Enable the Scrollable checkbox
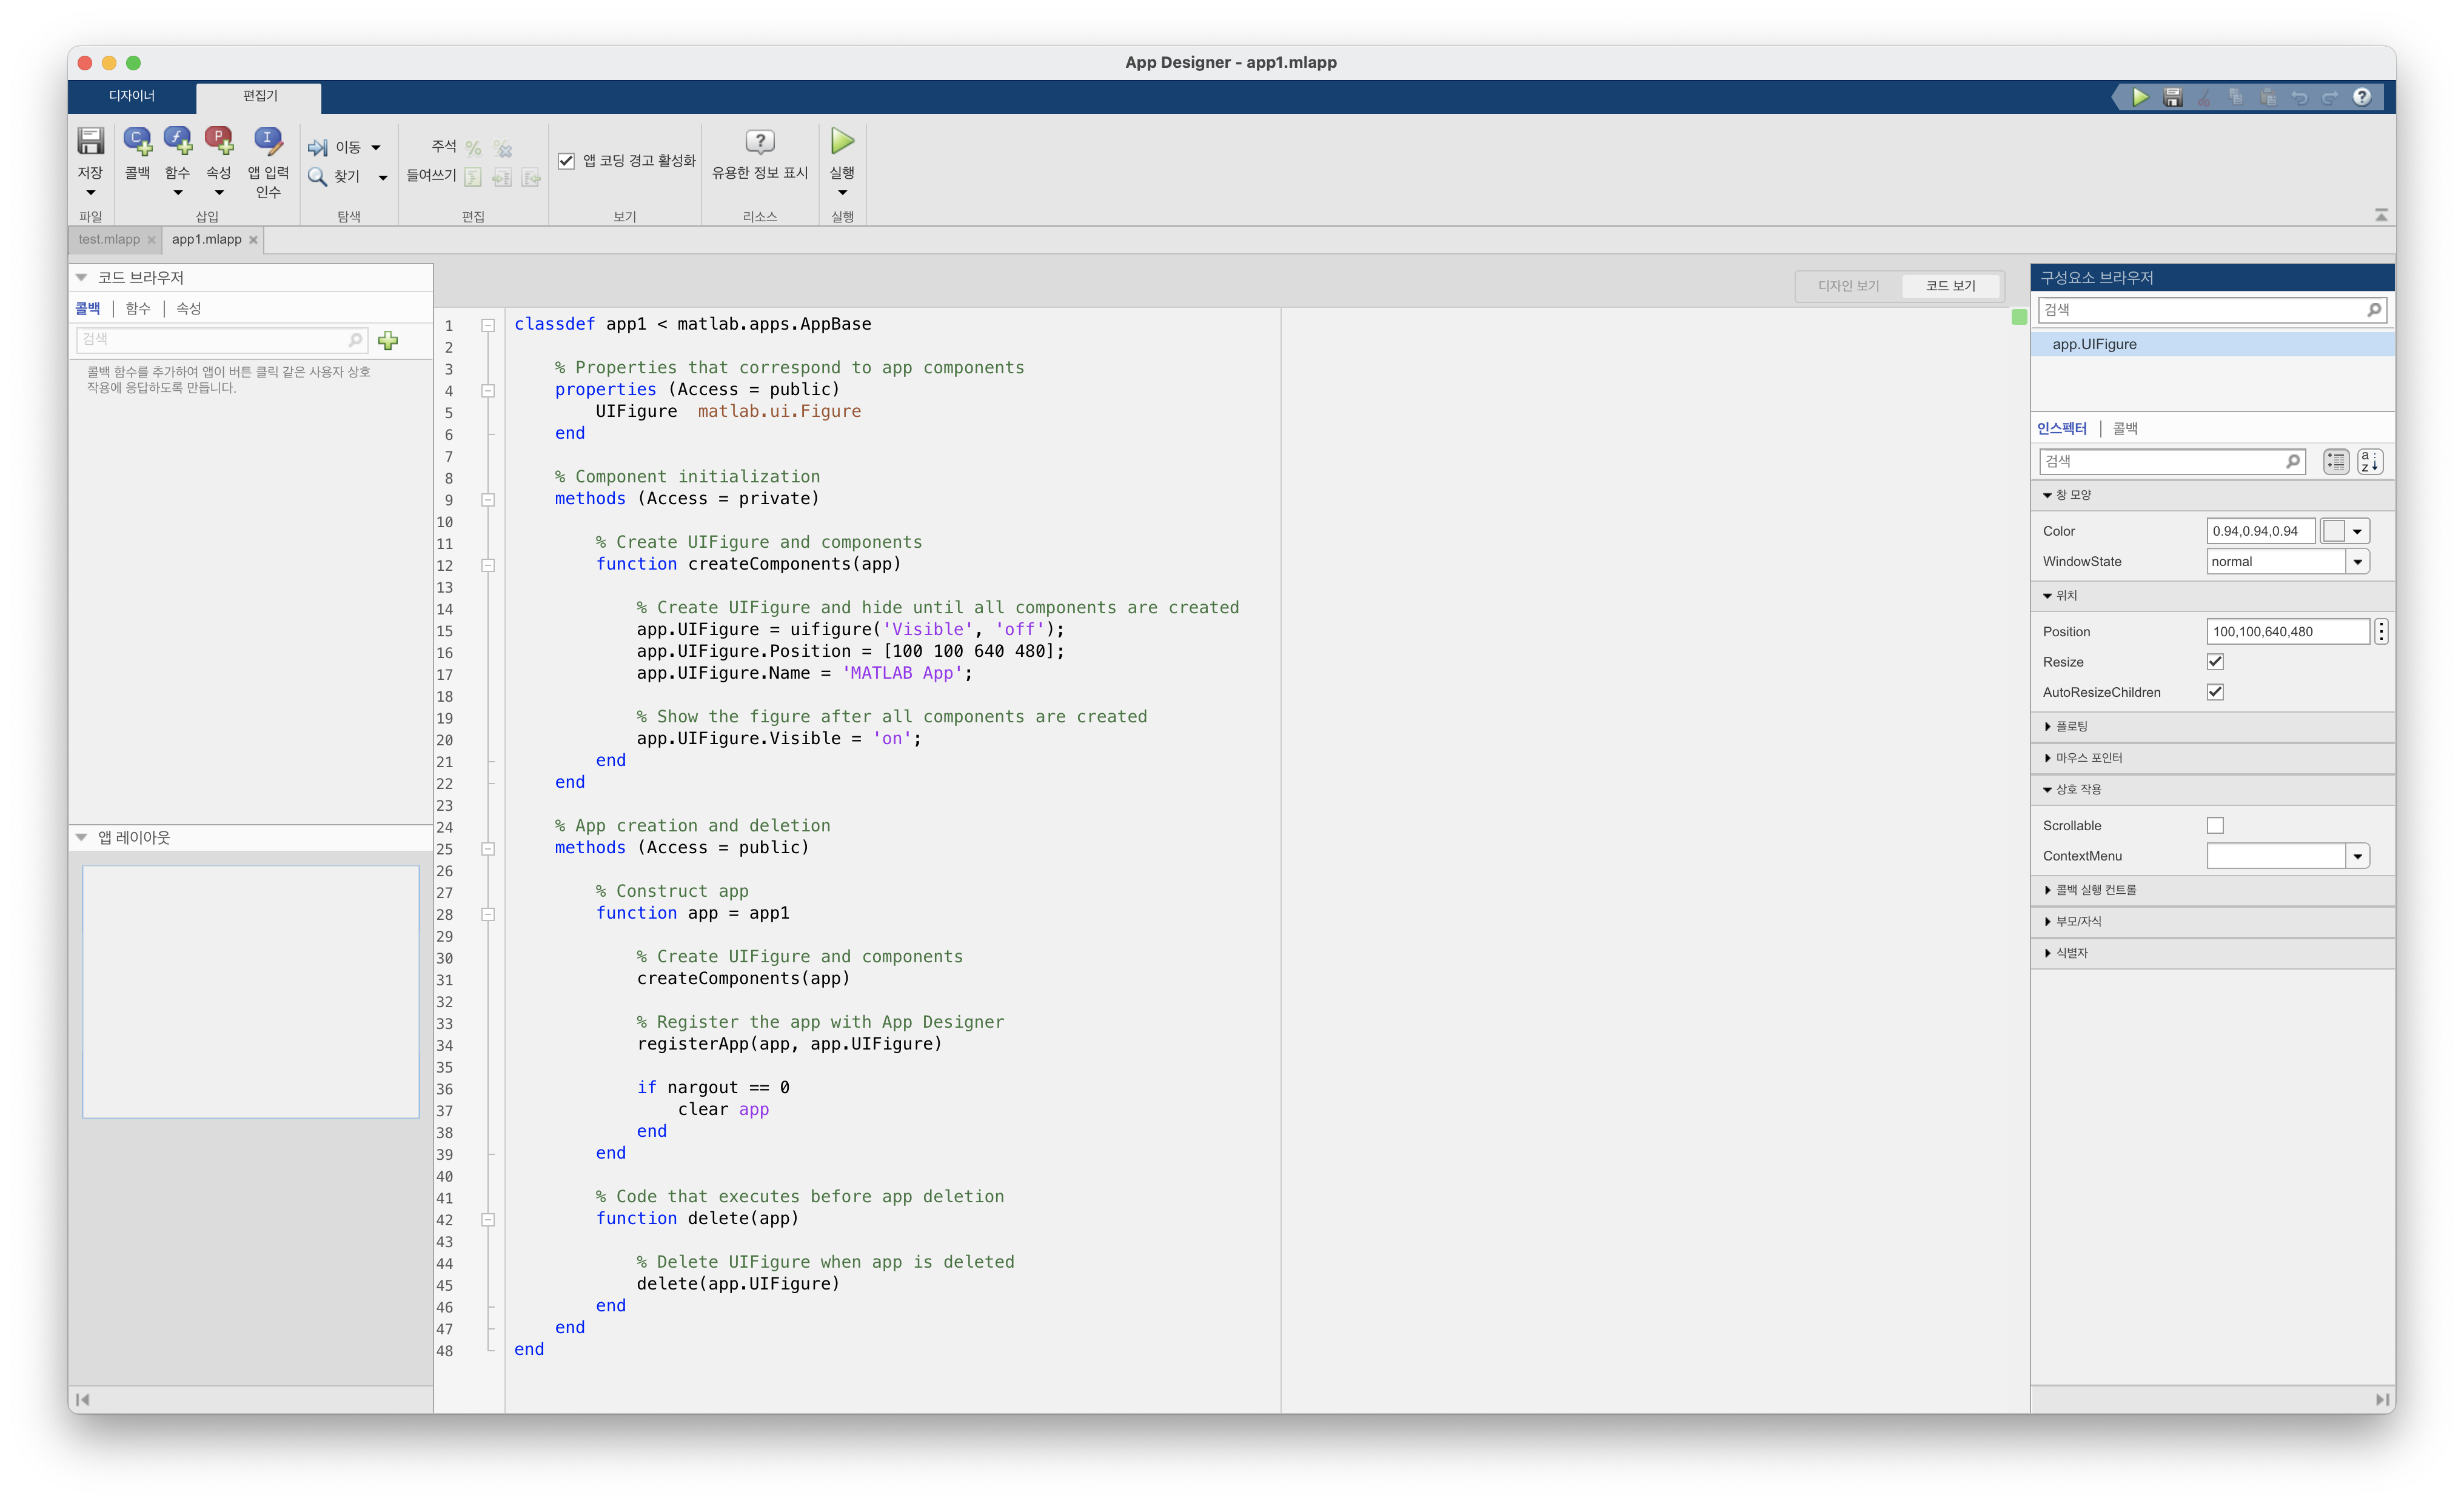Viewport: 2464px width, 1504px height. tap(2215, 825)
